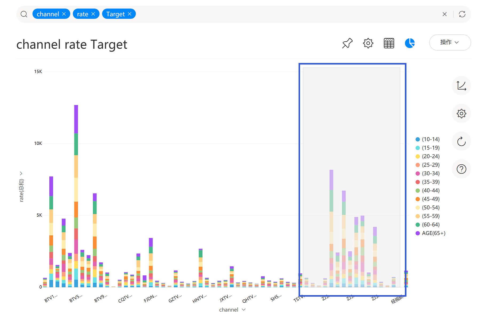
Task: Click the HNTV... x-axis label
Action: click(200, 299)
